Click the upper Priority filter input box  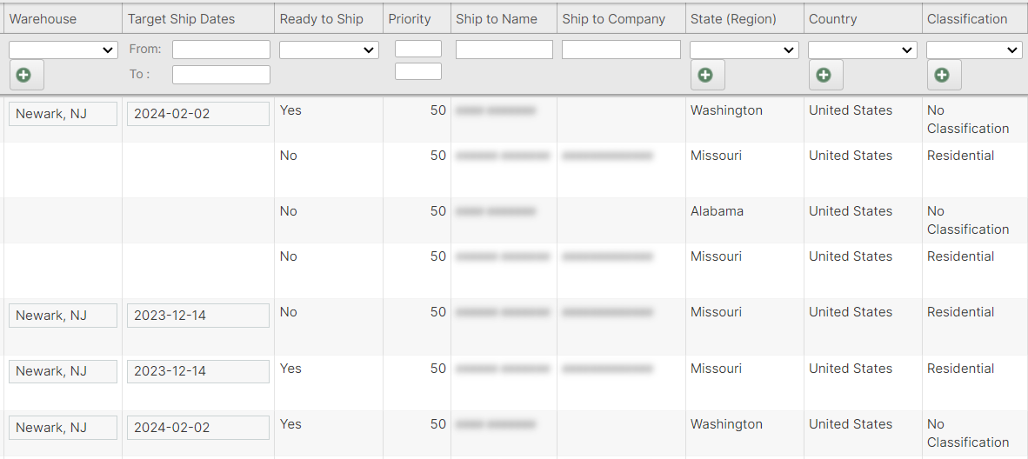(418, 49)
